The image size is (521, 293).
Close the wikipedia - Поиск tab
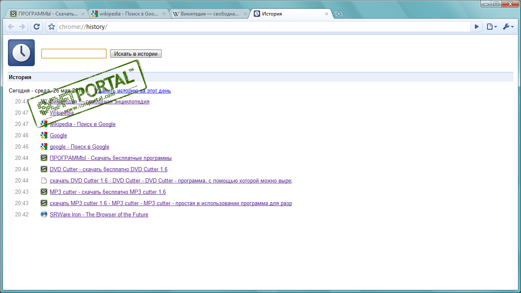[x=164, y=14]
